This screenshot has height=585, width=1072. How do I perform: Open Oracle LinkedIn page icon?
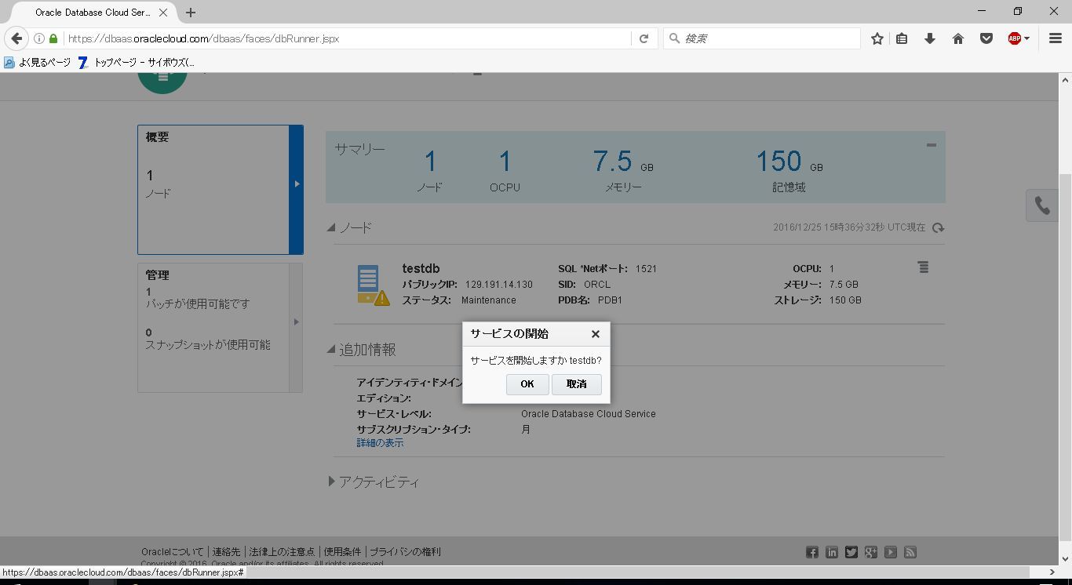832,553
